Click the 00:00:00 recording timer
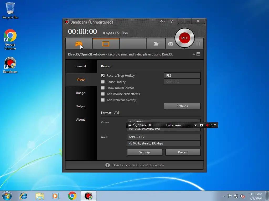Screen dimensions: 269x201 [x=82, y=32]
